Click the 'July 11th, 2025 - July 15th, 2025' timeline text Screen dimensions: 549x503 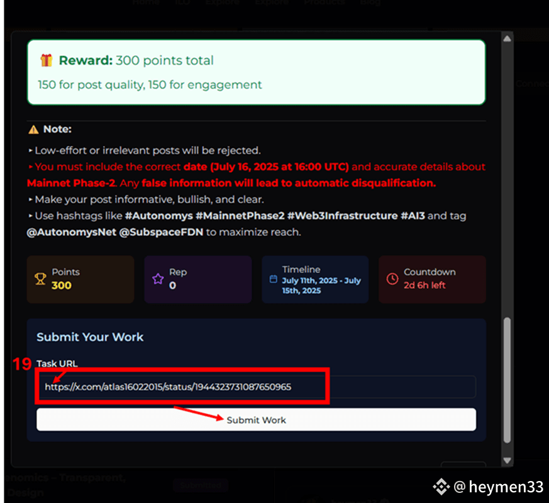click(321, 285)
